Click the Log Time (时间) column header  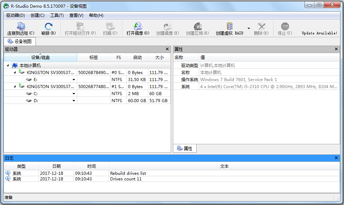click(91, 166)
